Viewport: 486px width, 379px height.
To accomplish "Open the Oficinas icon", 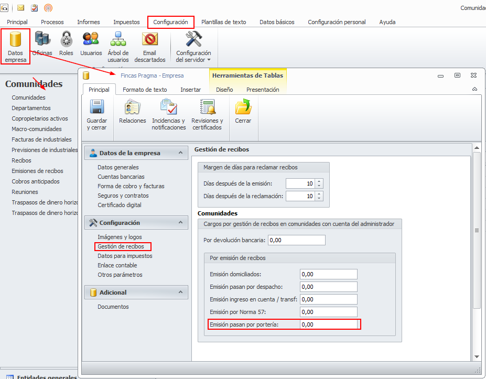I will coord(42,44).
